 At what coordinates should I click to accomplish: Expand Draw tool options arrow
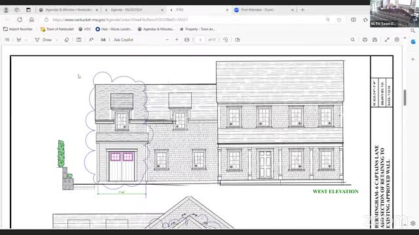(x=57, y=40)
